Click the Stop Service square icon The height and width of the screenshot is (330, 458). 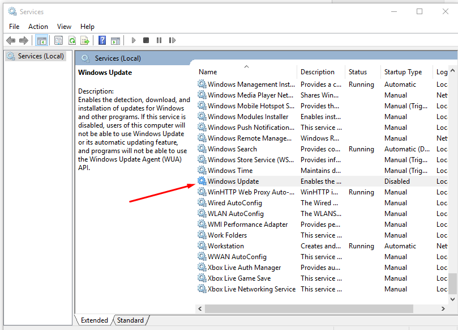tap(146, 40)
